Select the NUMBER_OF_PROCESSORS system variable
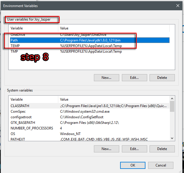Screen dimensions: 184x173 (90, 128)
